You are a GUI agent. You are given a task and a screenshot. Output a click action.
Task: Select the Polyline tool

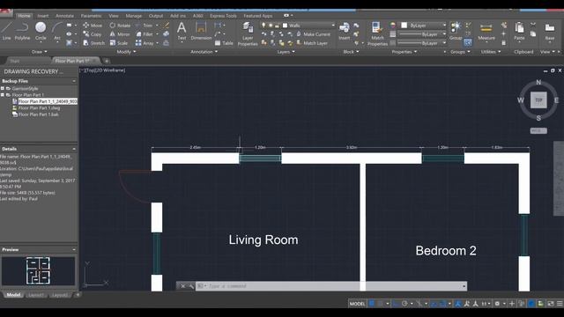pos(22,31)
